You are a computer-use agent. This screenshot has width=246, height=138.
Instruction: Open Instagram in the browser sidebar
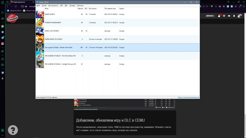(x=3, y=44)
